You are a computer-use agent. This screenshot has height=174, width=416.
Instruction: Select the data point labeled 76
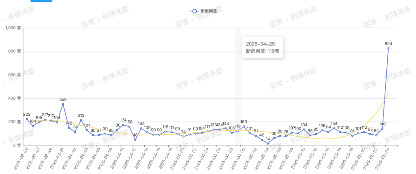tap(286, 136)
